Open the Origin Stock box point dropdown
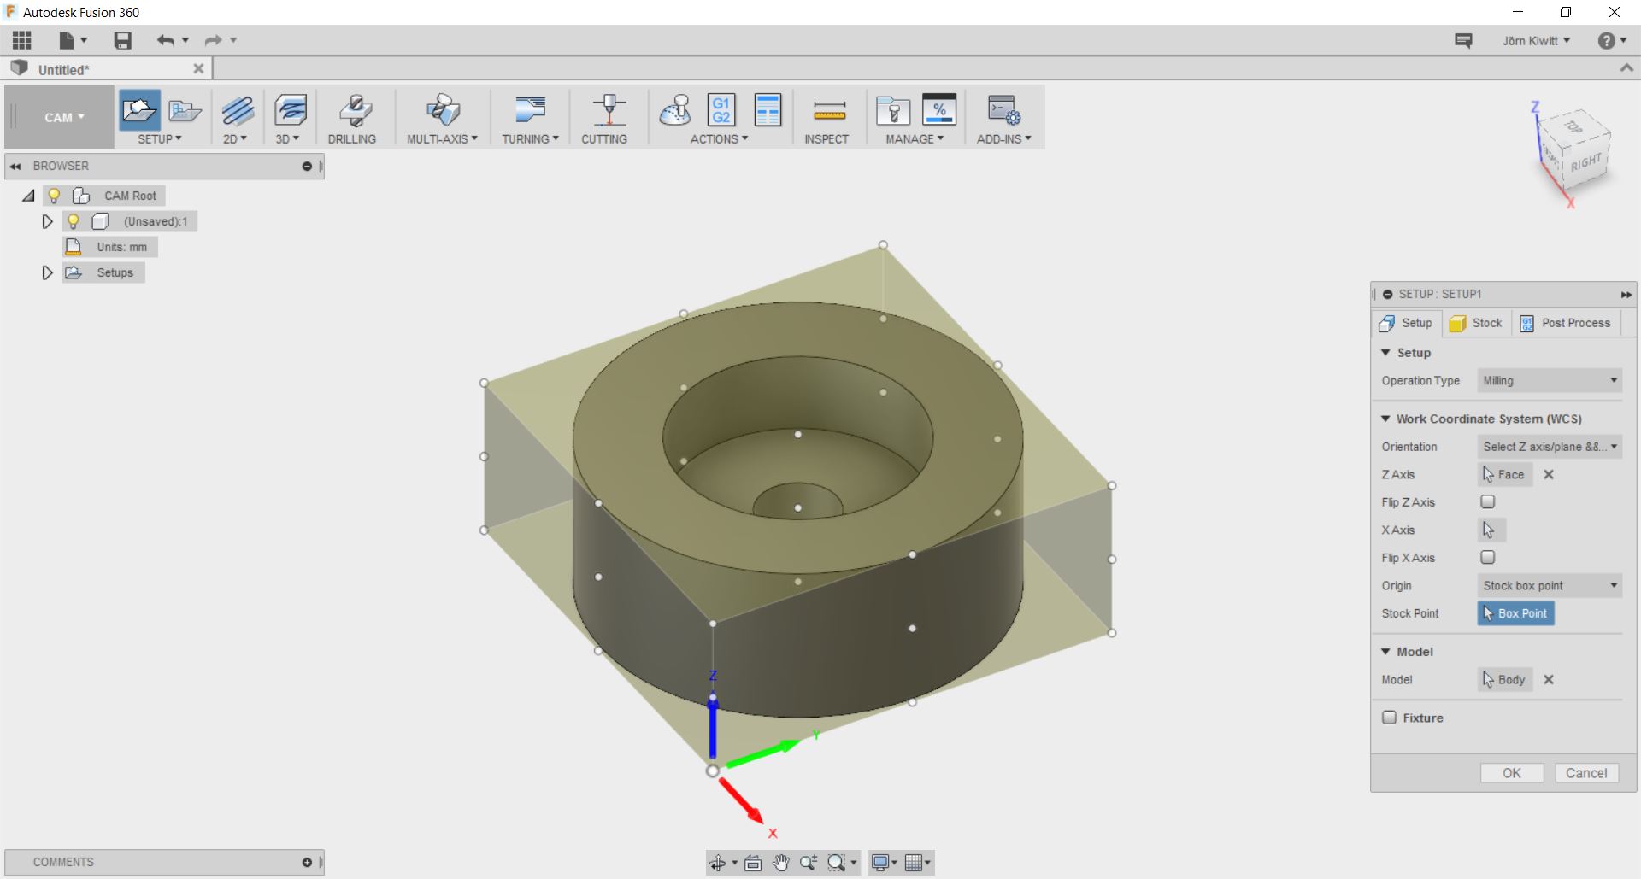Screen dimensions: 1641x879 (1550, 585)
